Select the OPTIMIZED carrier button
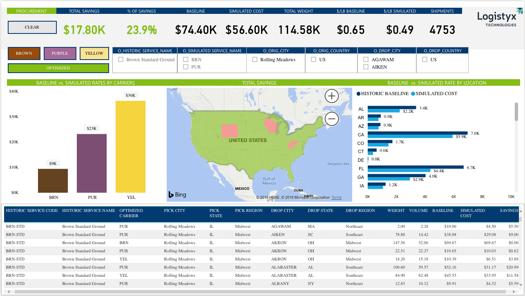Viewport: 525px width, 296px height. pos(58,68)
